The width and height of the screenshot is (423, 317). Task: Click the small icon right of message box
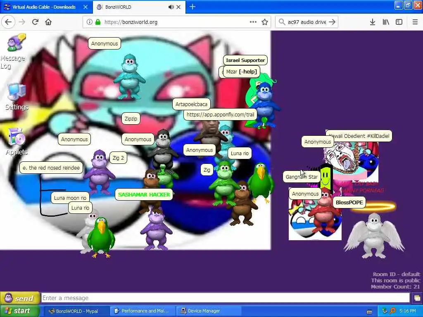(417, 298)
